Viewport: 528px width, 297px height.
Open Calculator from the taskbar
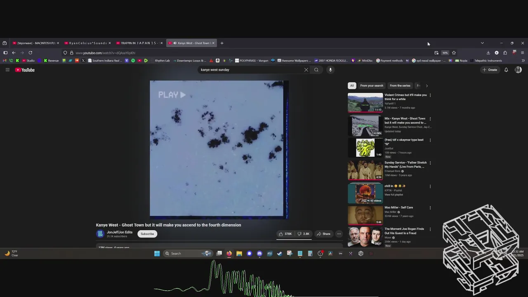point(310,254)
